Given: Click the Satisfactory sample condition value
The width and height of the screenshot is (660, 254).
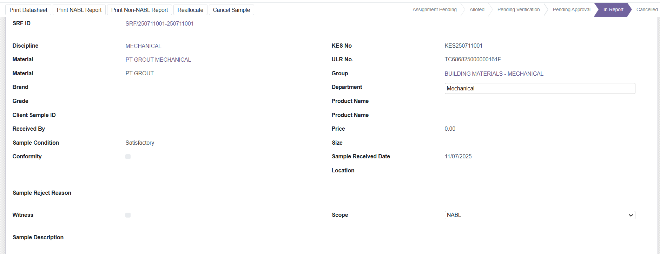Looking at the screenshot, I should [140, 143].
